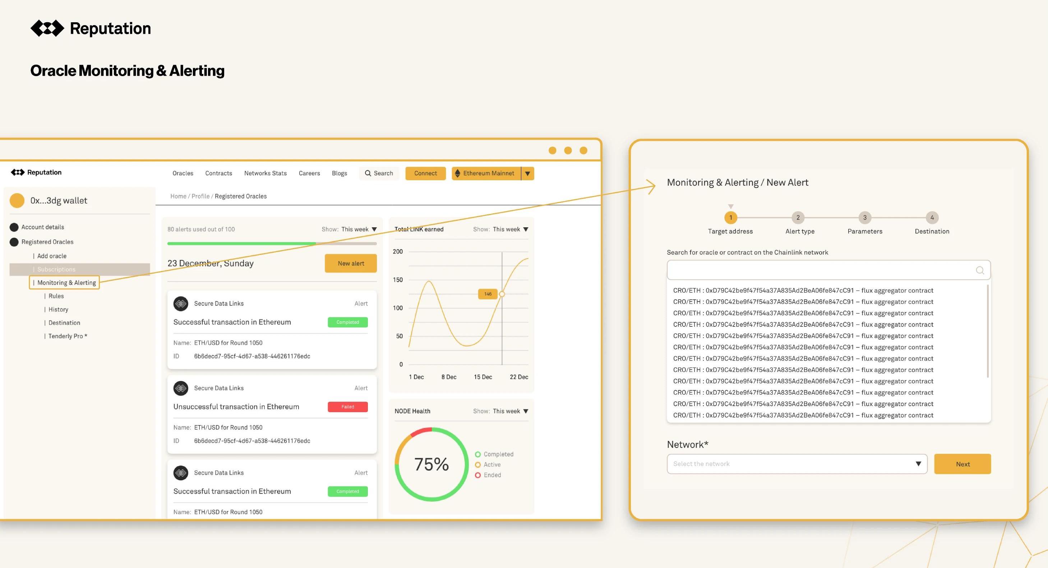Screen dimensions: 1048x568
Task: Open the Blogs menu item
Action: (x=339, y=173)
